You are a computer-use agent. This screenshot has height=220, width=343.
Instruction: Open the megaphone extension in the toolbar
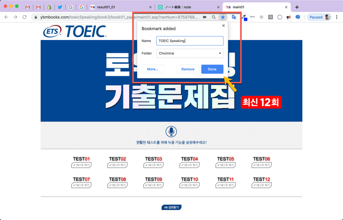pos(289,17)
